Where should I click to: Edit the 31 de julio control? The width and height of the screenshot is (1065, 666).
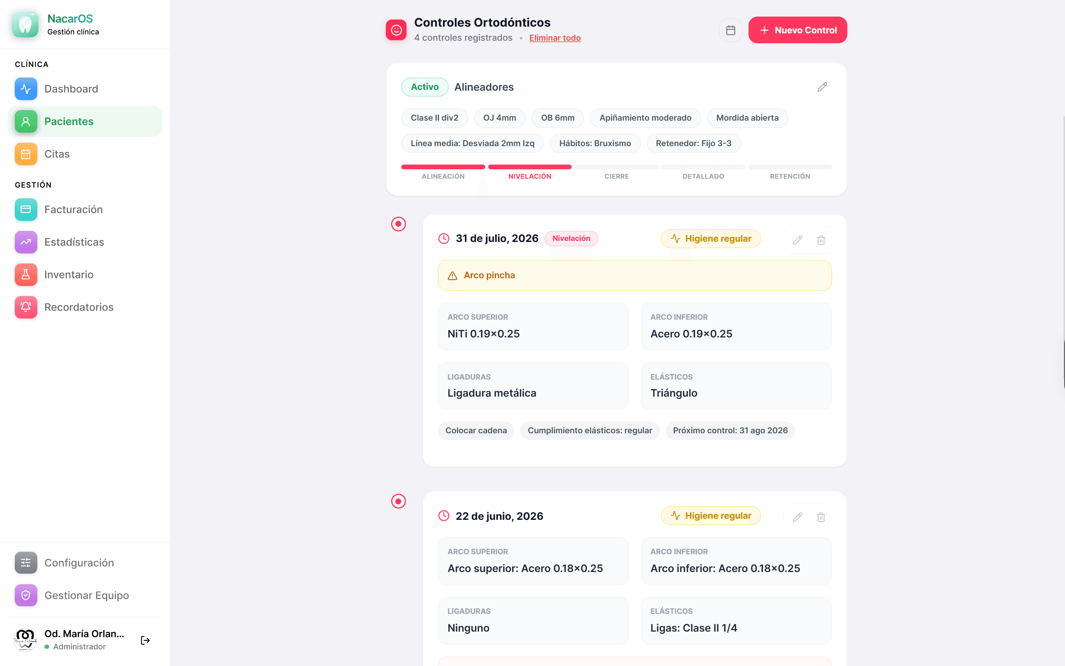click(x=797, y=240)
